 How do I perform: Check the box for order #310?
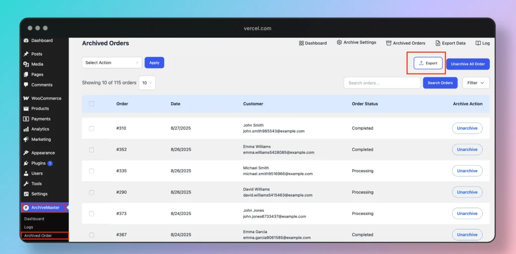92,128
